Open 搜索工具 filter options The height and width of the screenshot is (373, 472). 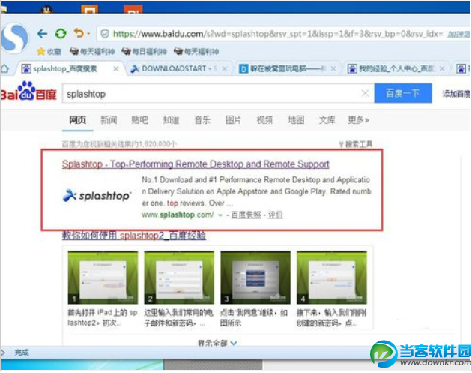pos(356,144)
